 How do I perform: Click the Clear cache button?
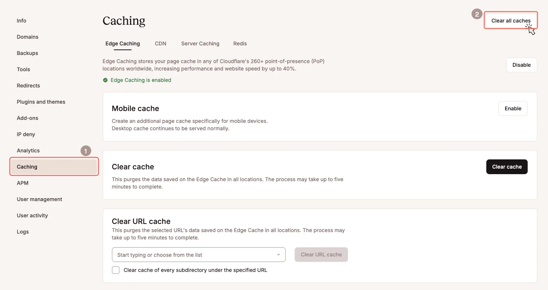(507, 167)
